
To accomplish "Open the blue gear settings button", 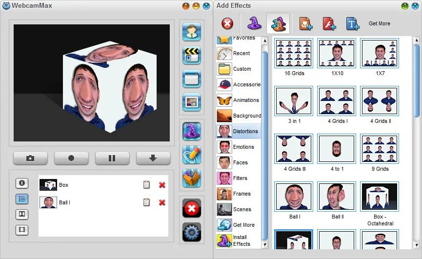I will pyautogui.click(x=192, y=232).
